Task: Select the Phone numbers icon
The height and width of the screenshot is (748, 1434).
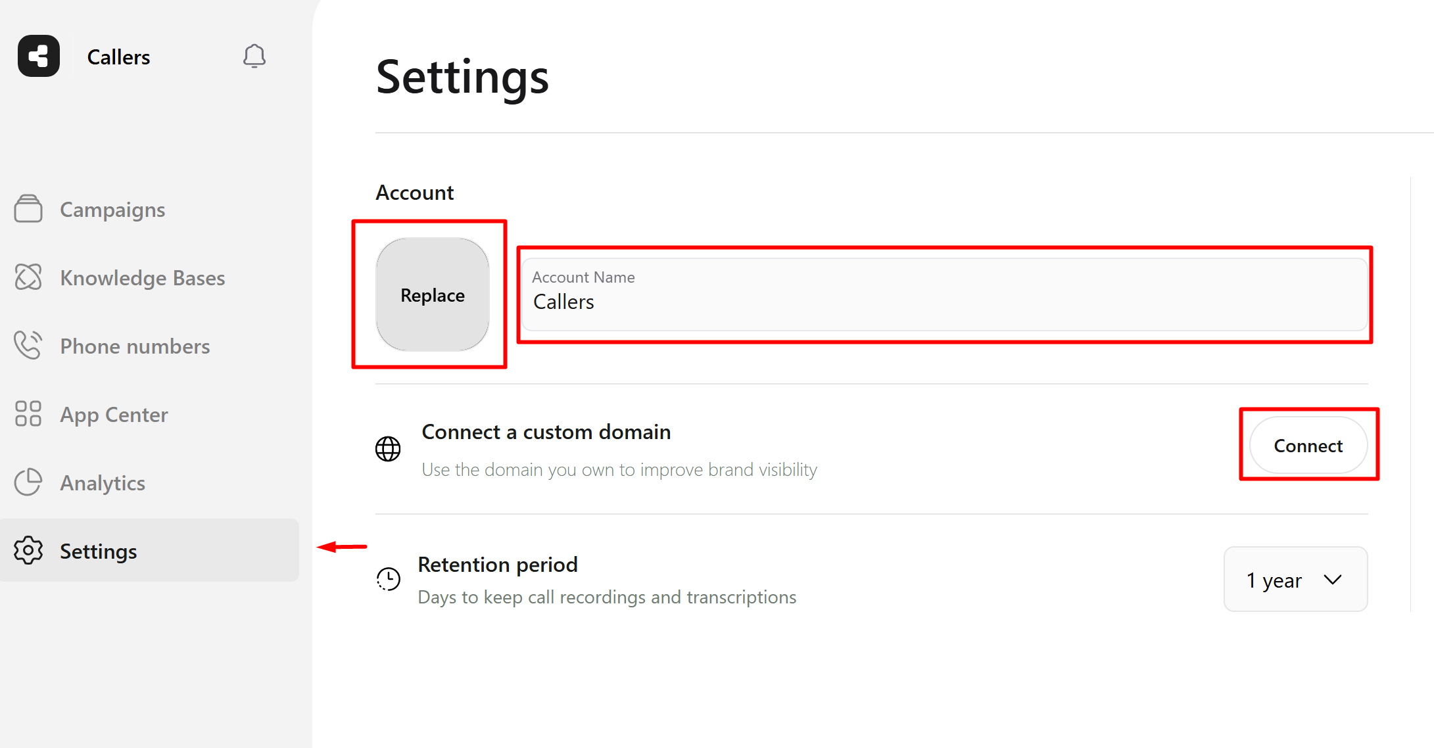Action: point(29,346)
